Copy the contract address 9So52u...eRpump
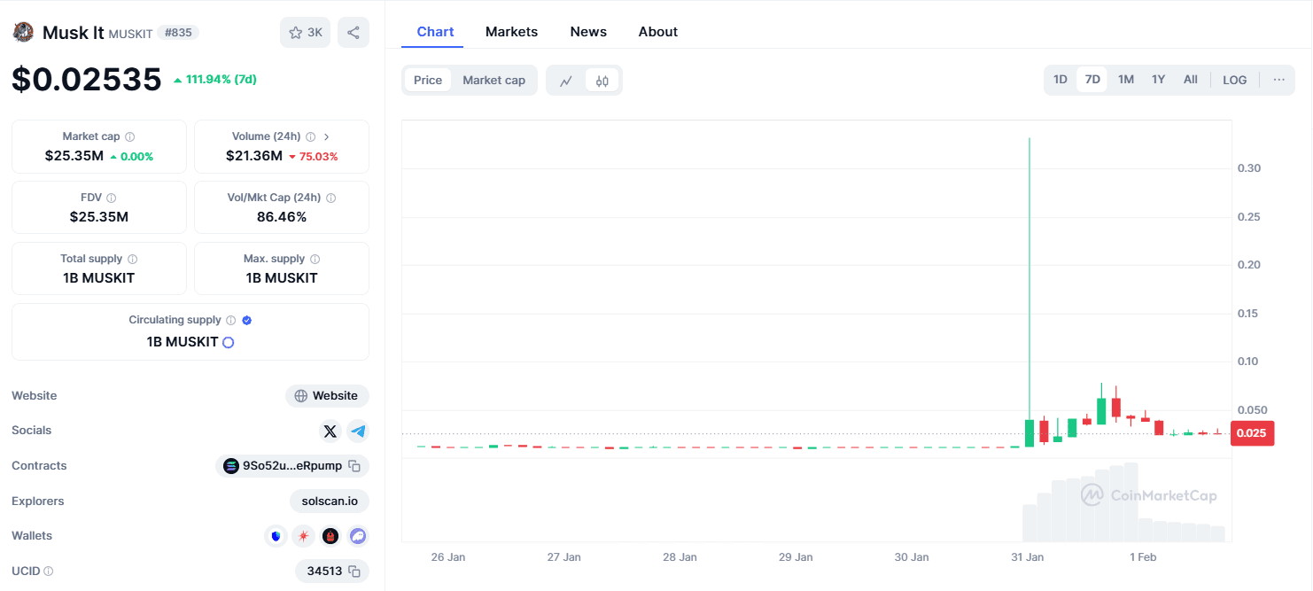Viewport: 1313px width, 591px height. tap(353, 466)
